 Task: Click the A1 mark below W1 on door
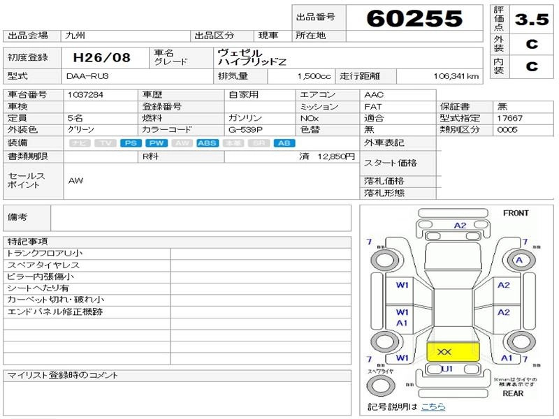click(x=402, y=323)
